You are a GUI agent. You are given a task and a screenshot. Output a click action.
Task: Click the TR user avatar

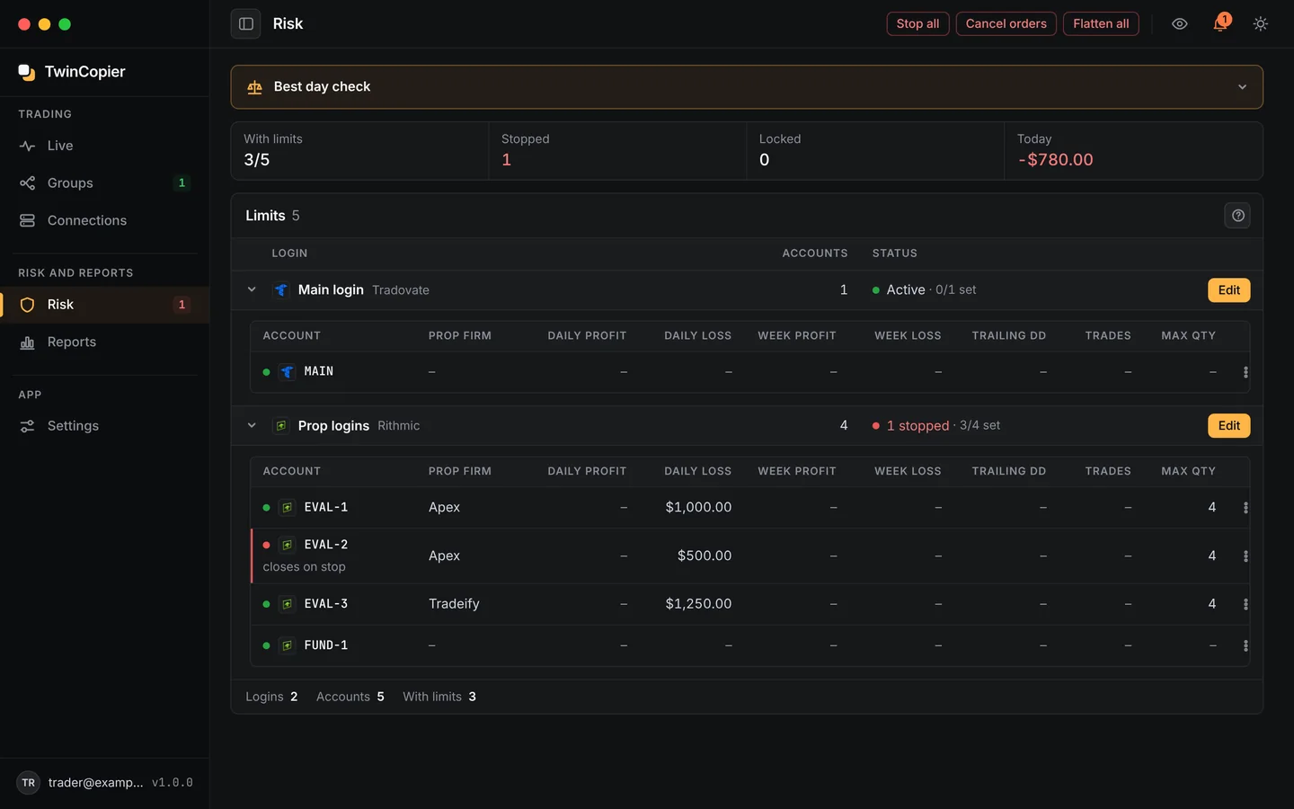29,783
